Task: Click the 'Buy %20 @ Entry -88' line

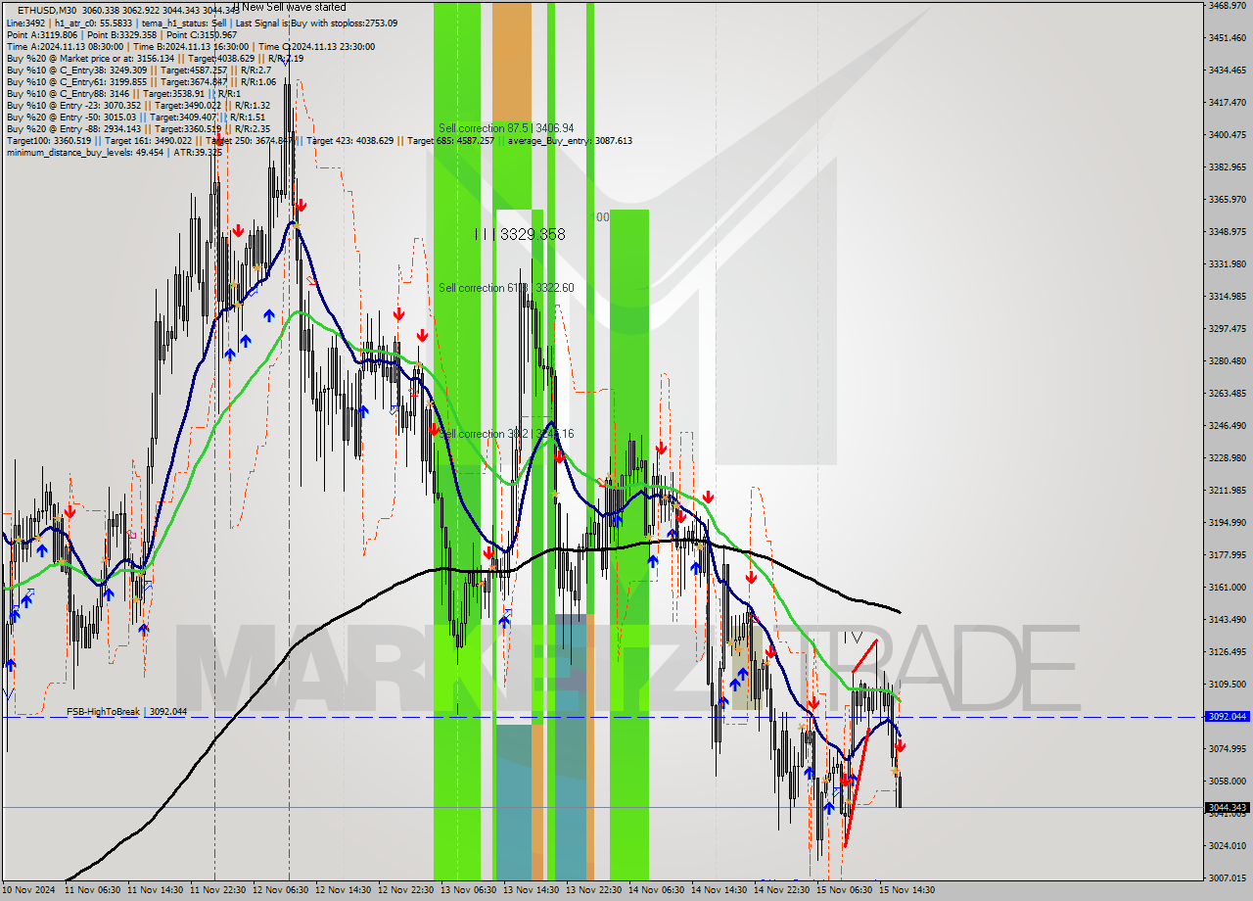Action: tap(138, 128)
